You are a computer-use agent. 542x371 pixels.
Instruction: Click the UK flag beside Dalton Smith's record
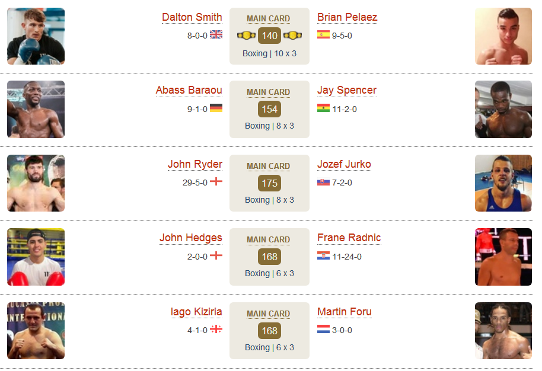216,34
